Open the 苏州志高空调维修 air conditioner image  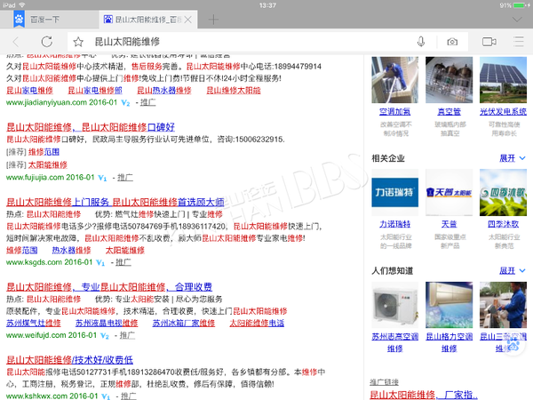click(x=394, y=305)
